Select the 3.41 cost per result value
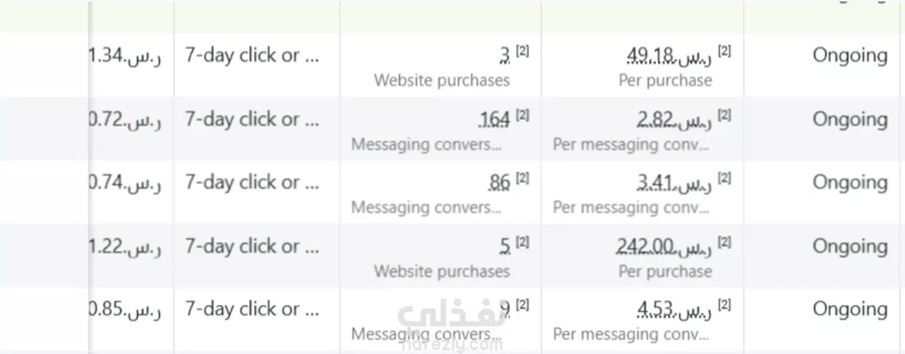Image resolution: width=905 pixels, height=354 pixels. pyautogui.click(x=674, y=183)
